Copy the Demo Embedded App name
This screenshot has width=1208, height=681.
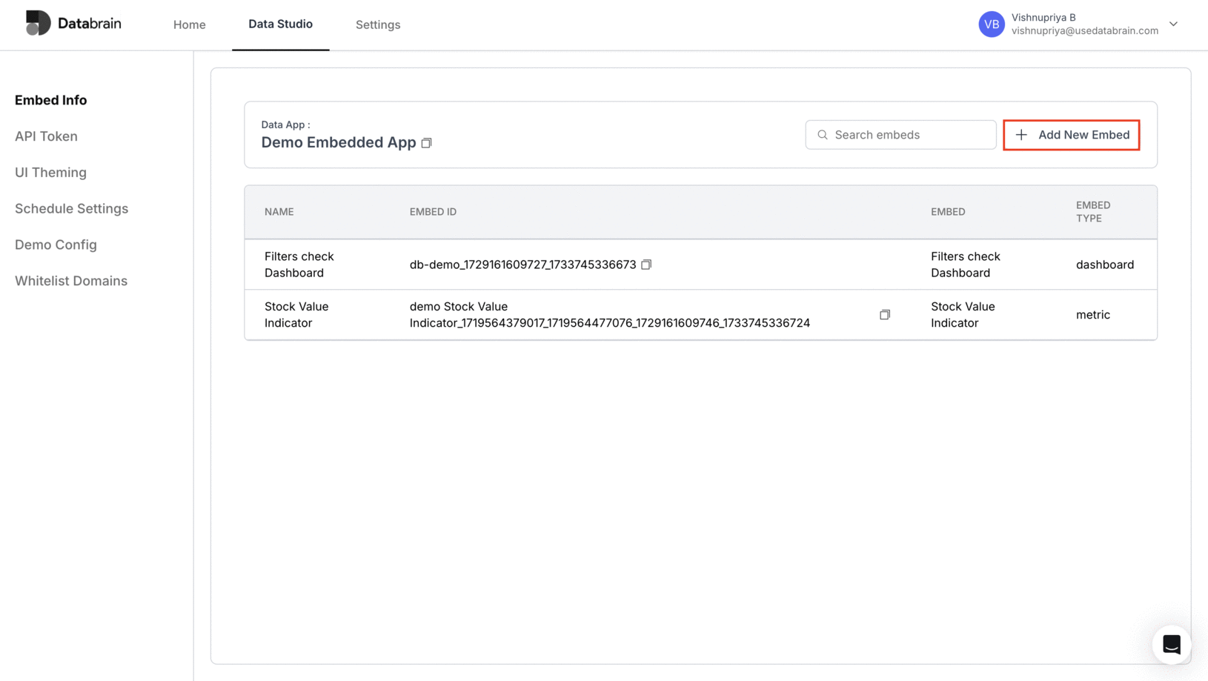coord(427,142)
